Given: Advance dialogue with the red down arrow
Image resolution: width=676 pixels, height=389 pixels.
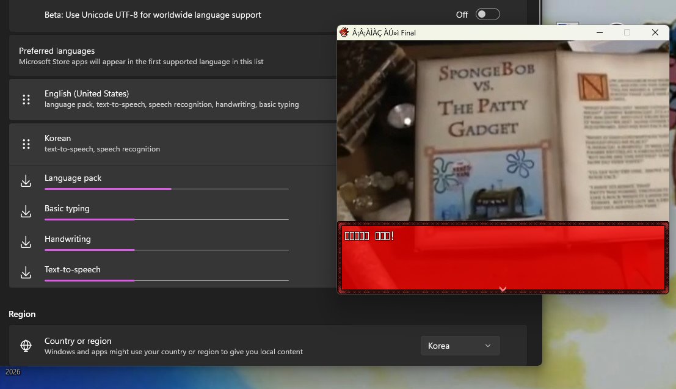Looking at the screenshot, I should point(503,289).
